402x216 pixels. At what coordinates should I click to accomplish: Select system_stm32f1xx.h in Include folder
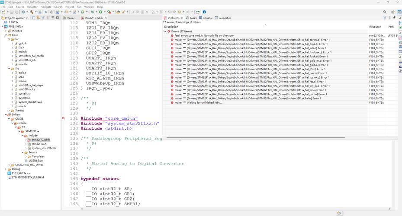(42, 148)
